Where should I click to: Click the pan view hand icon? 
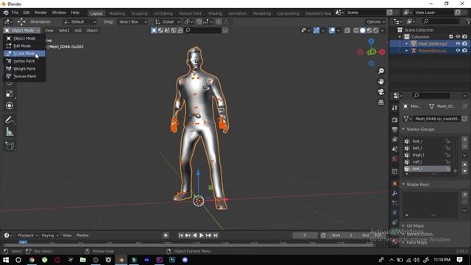[381, 82]
